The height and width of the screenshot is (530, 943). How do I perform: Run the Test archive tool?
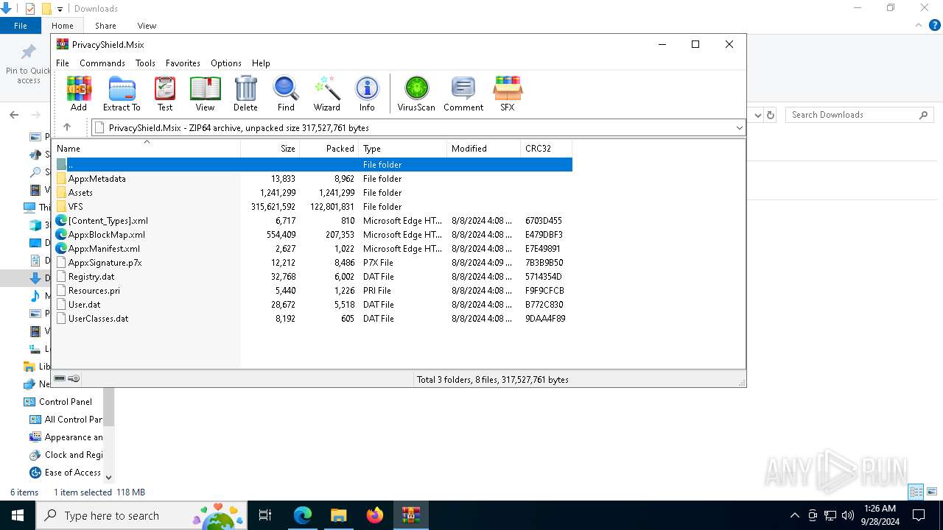point(165,93)
